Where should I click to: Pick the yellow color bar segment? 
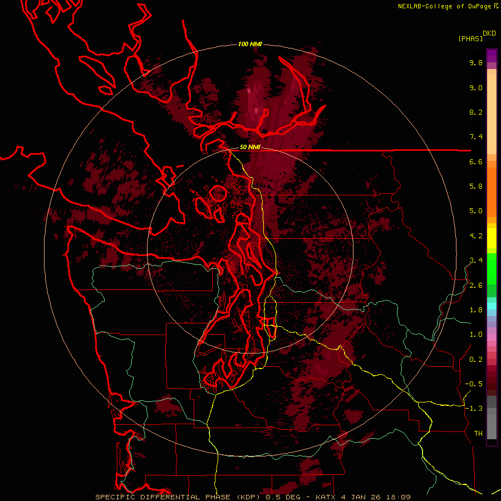[492, 238]
